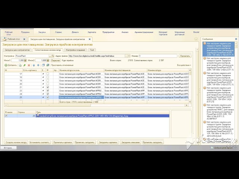Screen dimensions: 239x179
Task: Click the Установить соответс... button
Action: point(40,142)
